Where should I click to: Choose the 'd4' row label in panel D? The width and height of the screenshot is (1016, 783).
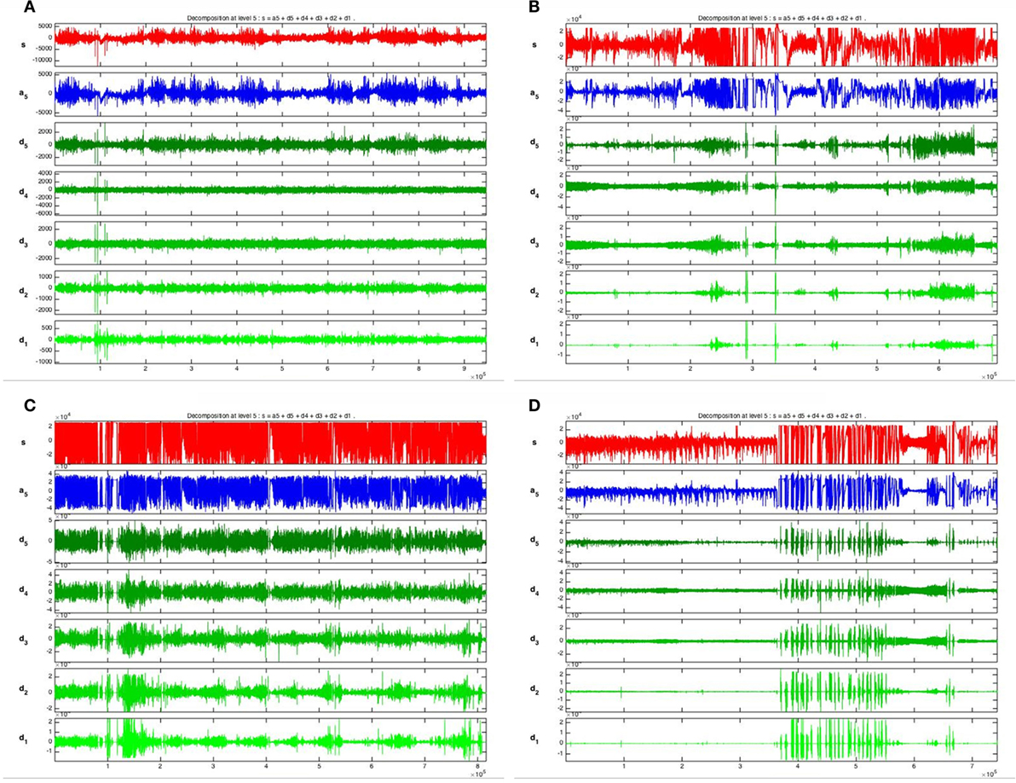pos(534,590)
